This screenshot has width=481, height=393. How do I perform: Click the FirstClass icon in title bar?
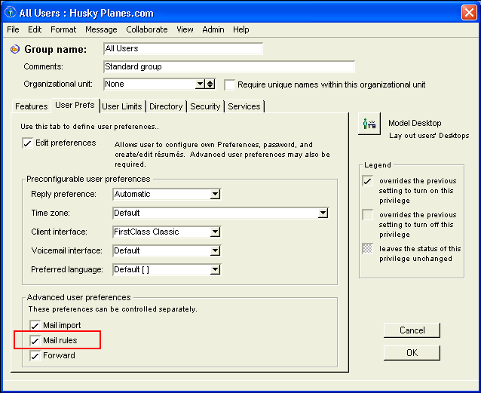[x=11, y=11]
